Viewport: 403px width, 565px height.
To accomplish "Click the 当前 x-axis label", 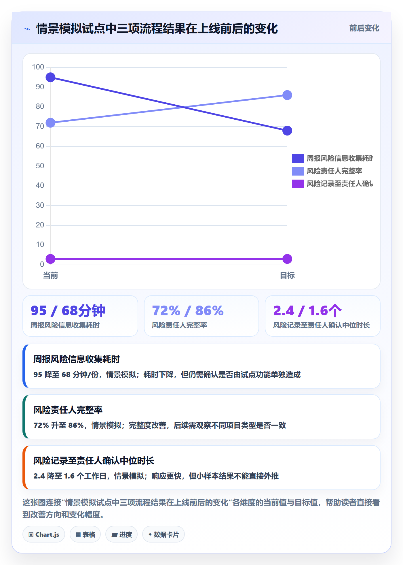I will [50, 276].
